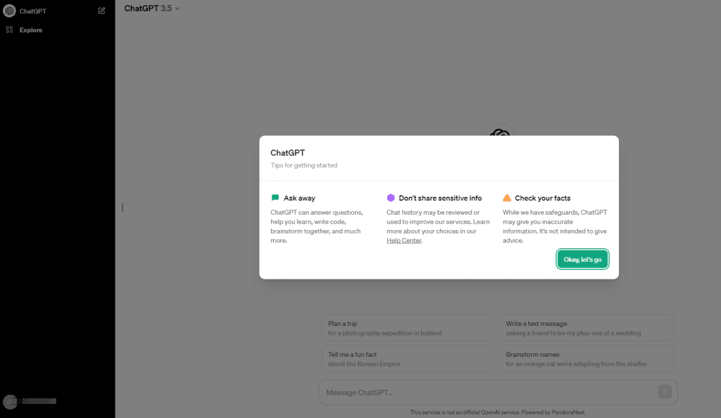Click the Okay, let's go button
721x418 pixels.
[582, 259]
